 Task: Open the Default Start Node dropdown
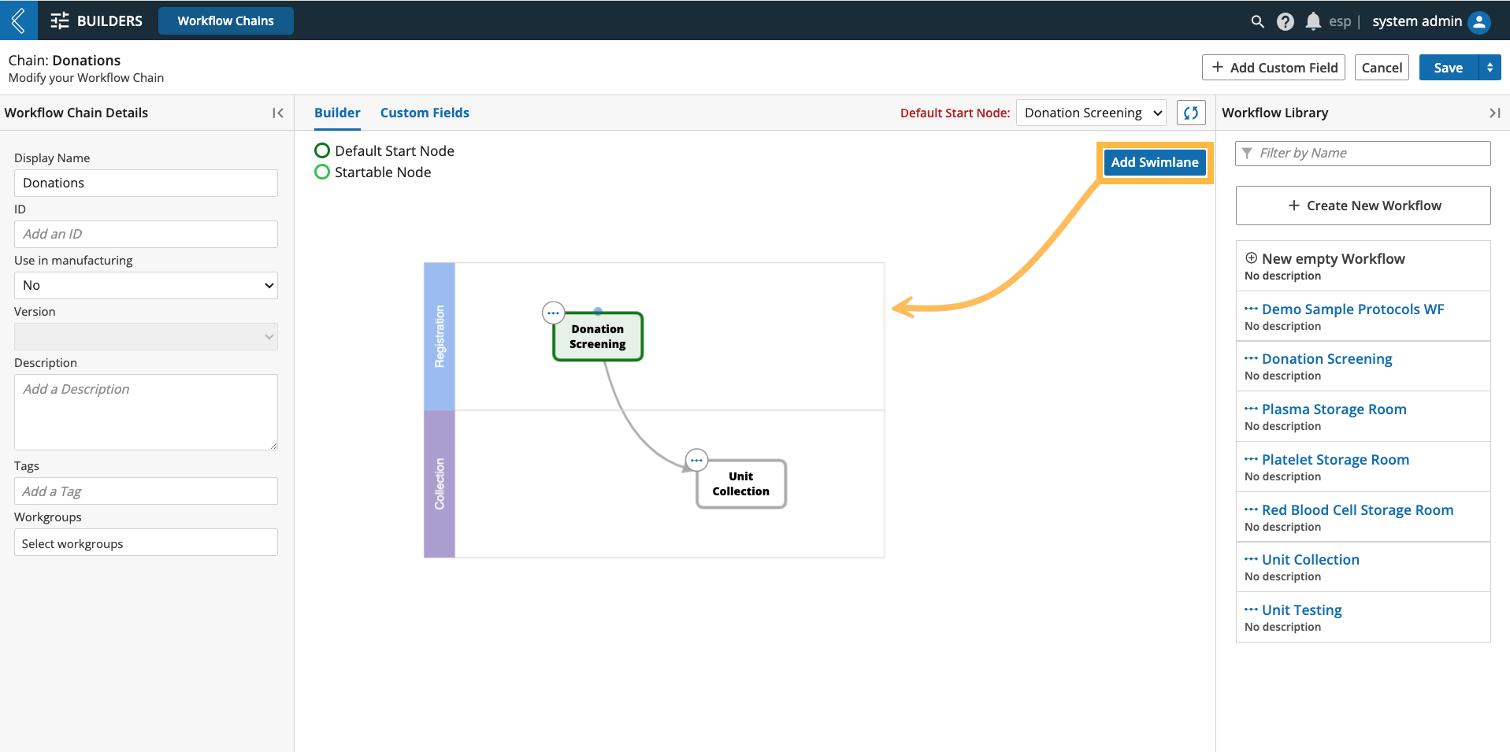pyautogui.click(x=1091, y=113)
